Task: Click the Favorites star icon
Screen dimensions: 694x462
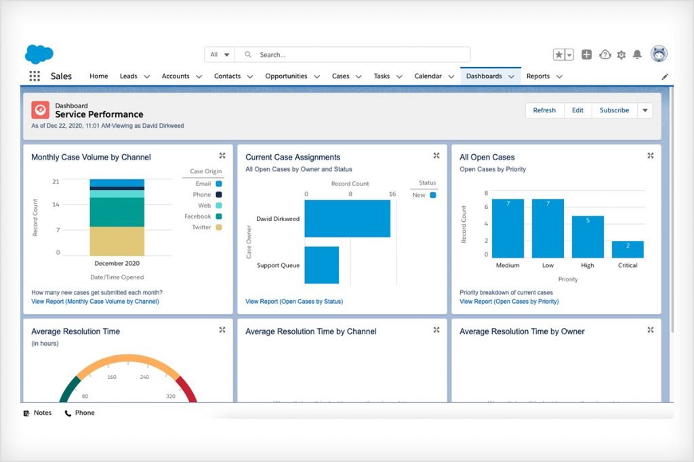Action: click(559, 55)
